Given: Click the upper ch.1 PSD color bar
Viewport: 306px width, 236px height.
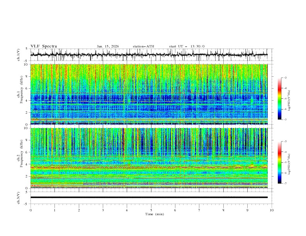Looking at the screenshot, I should pyautogui.click(x=279, y=99).
